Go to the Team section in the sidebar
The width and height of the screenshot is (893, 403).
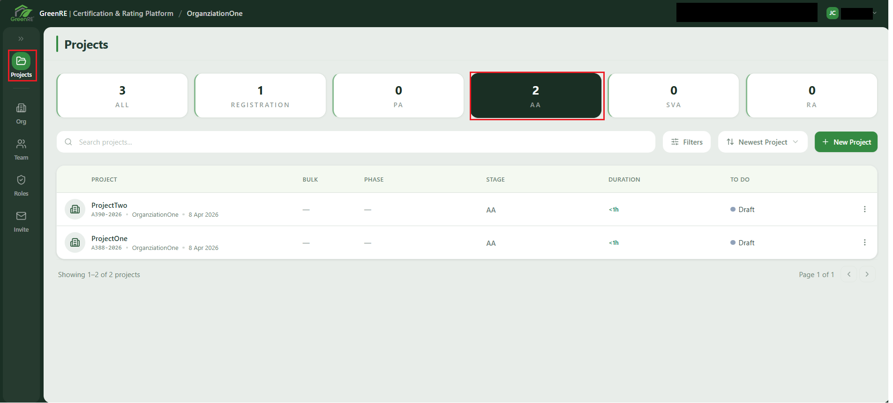coord(21,150)
